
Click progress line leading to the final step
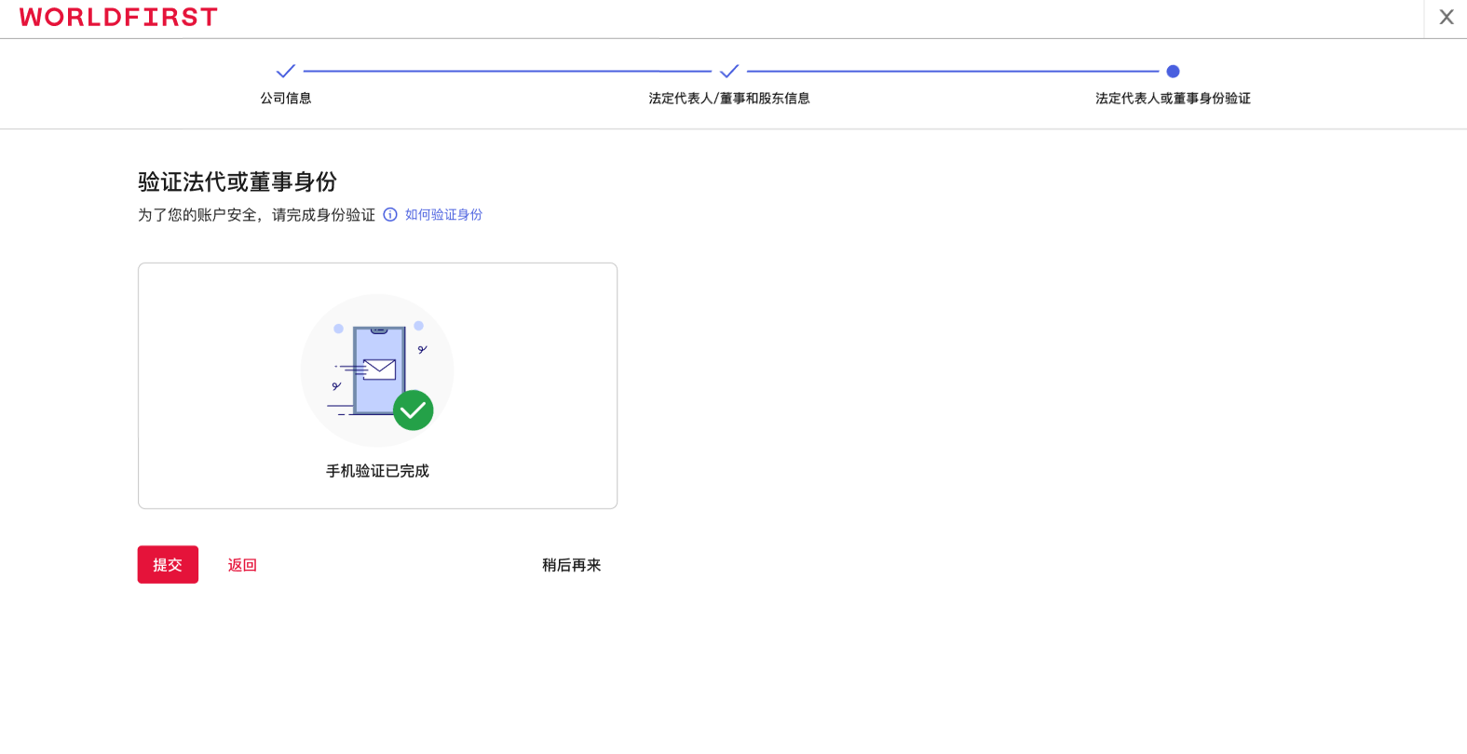click(952, 71)
